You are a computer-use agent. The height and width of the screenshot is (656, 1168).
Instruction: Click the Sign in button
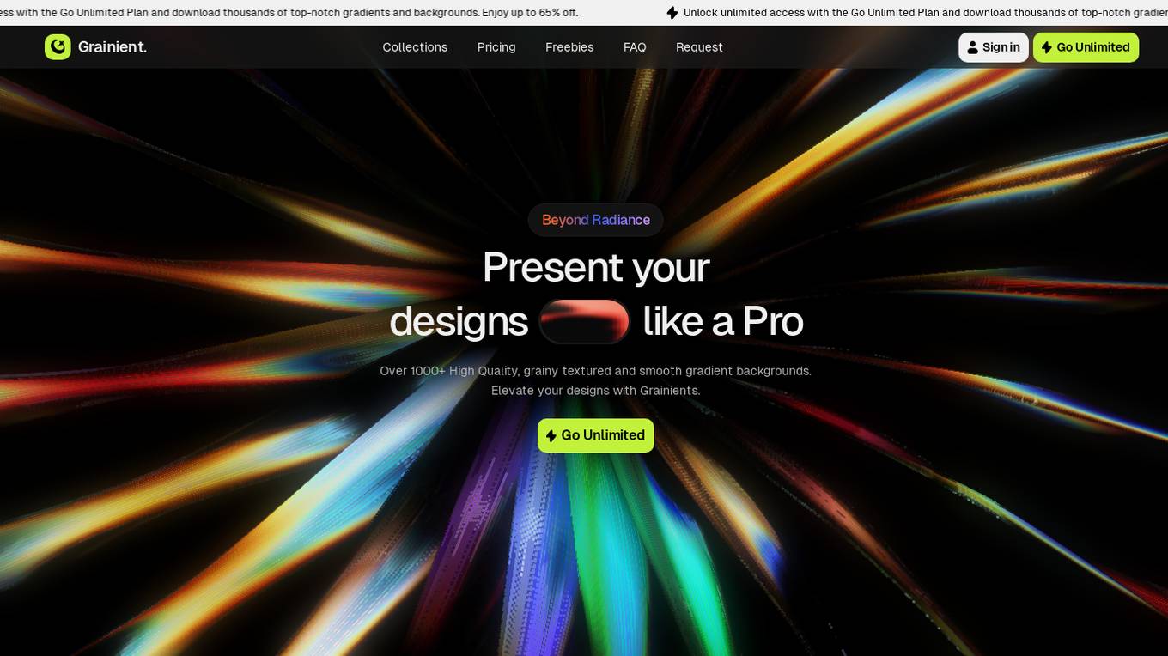tap(994, 47)
